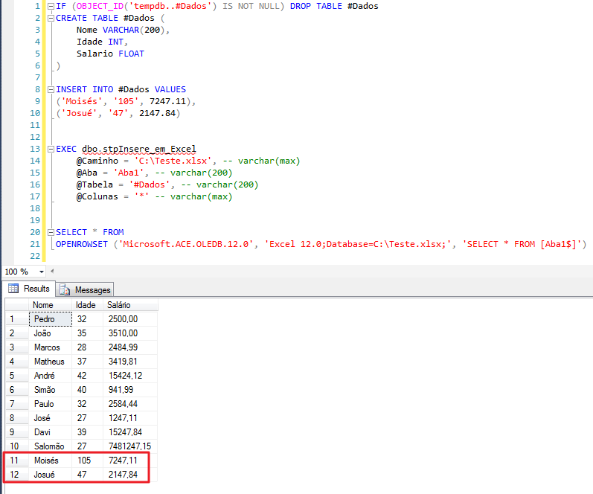Screen dimensions: 593x494
Task: Collapse the INSERT INTO #Dados block
Action: (51, 89)
